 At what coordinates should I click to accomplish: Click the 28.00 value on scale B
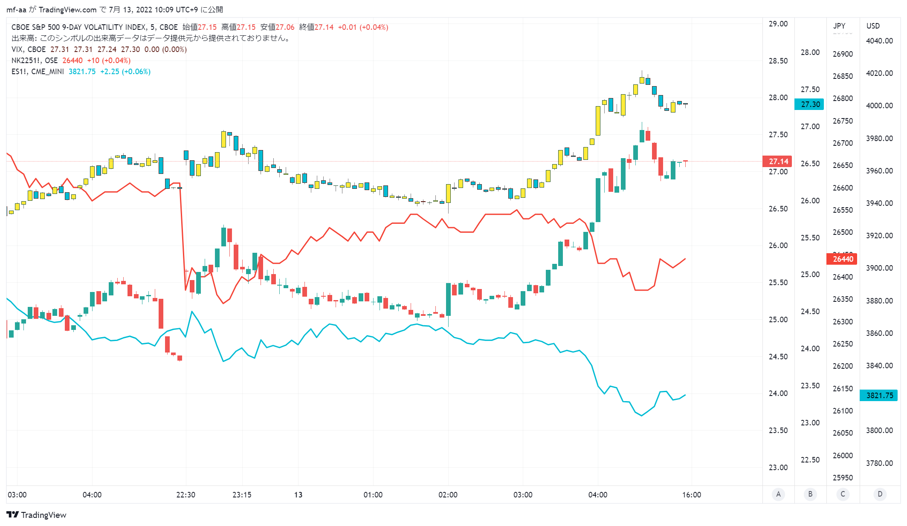(810, 52)
